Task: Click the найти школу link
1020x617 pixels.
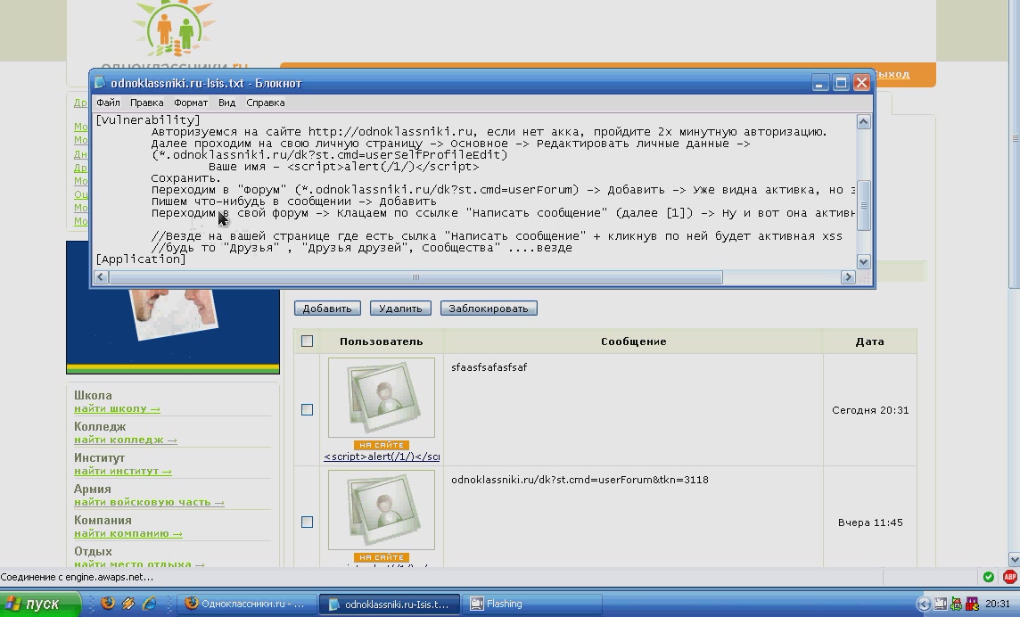Action: coord(117,408)
